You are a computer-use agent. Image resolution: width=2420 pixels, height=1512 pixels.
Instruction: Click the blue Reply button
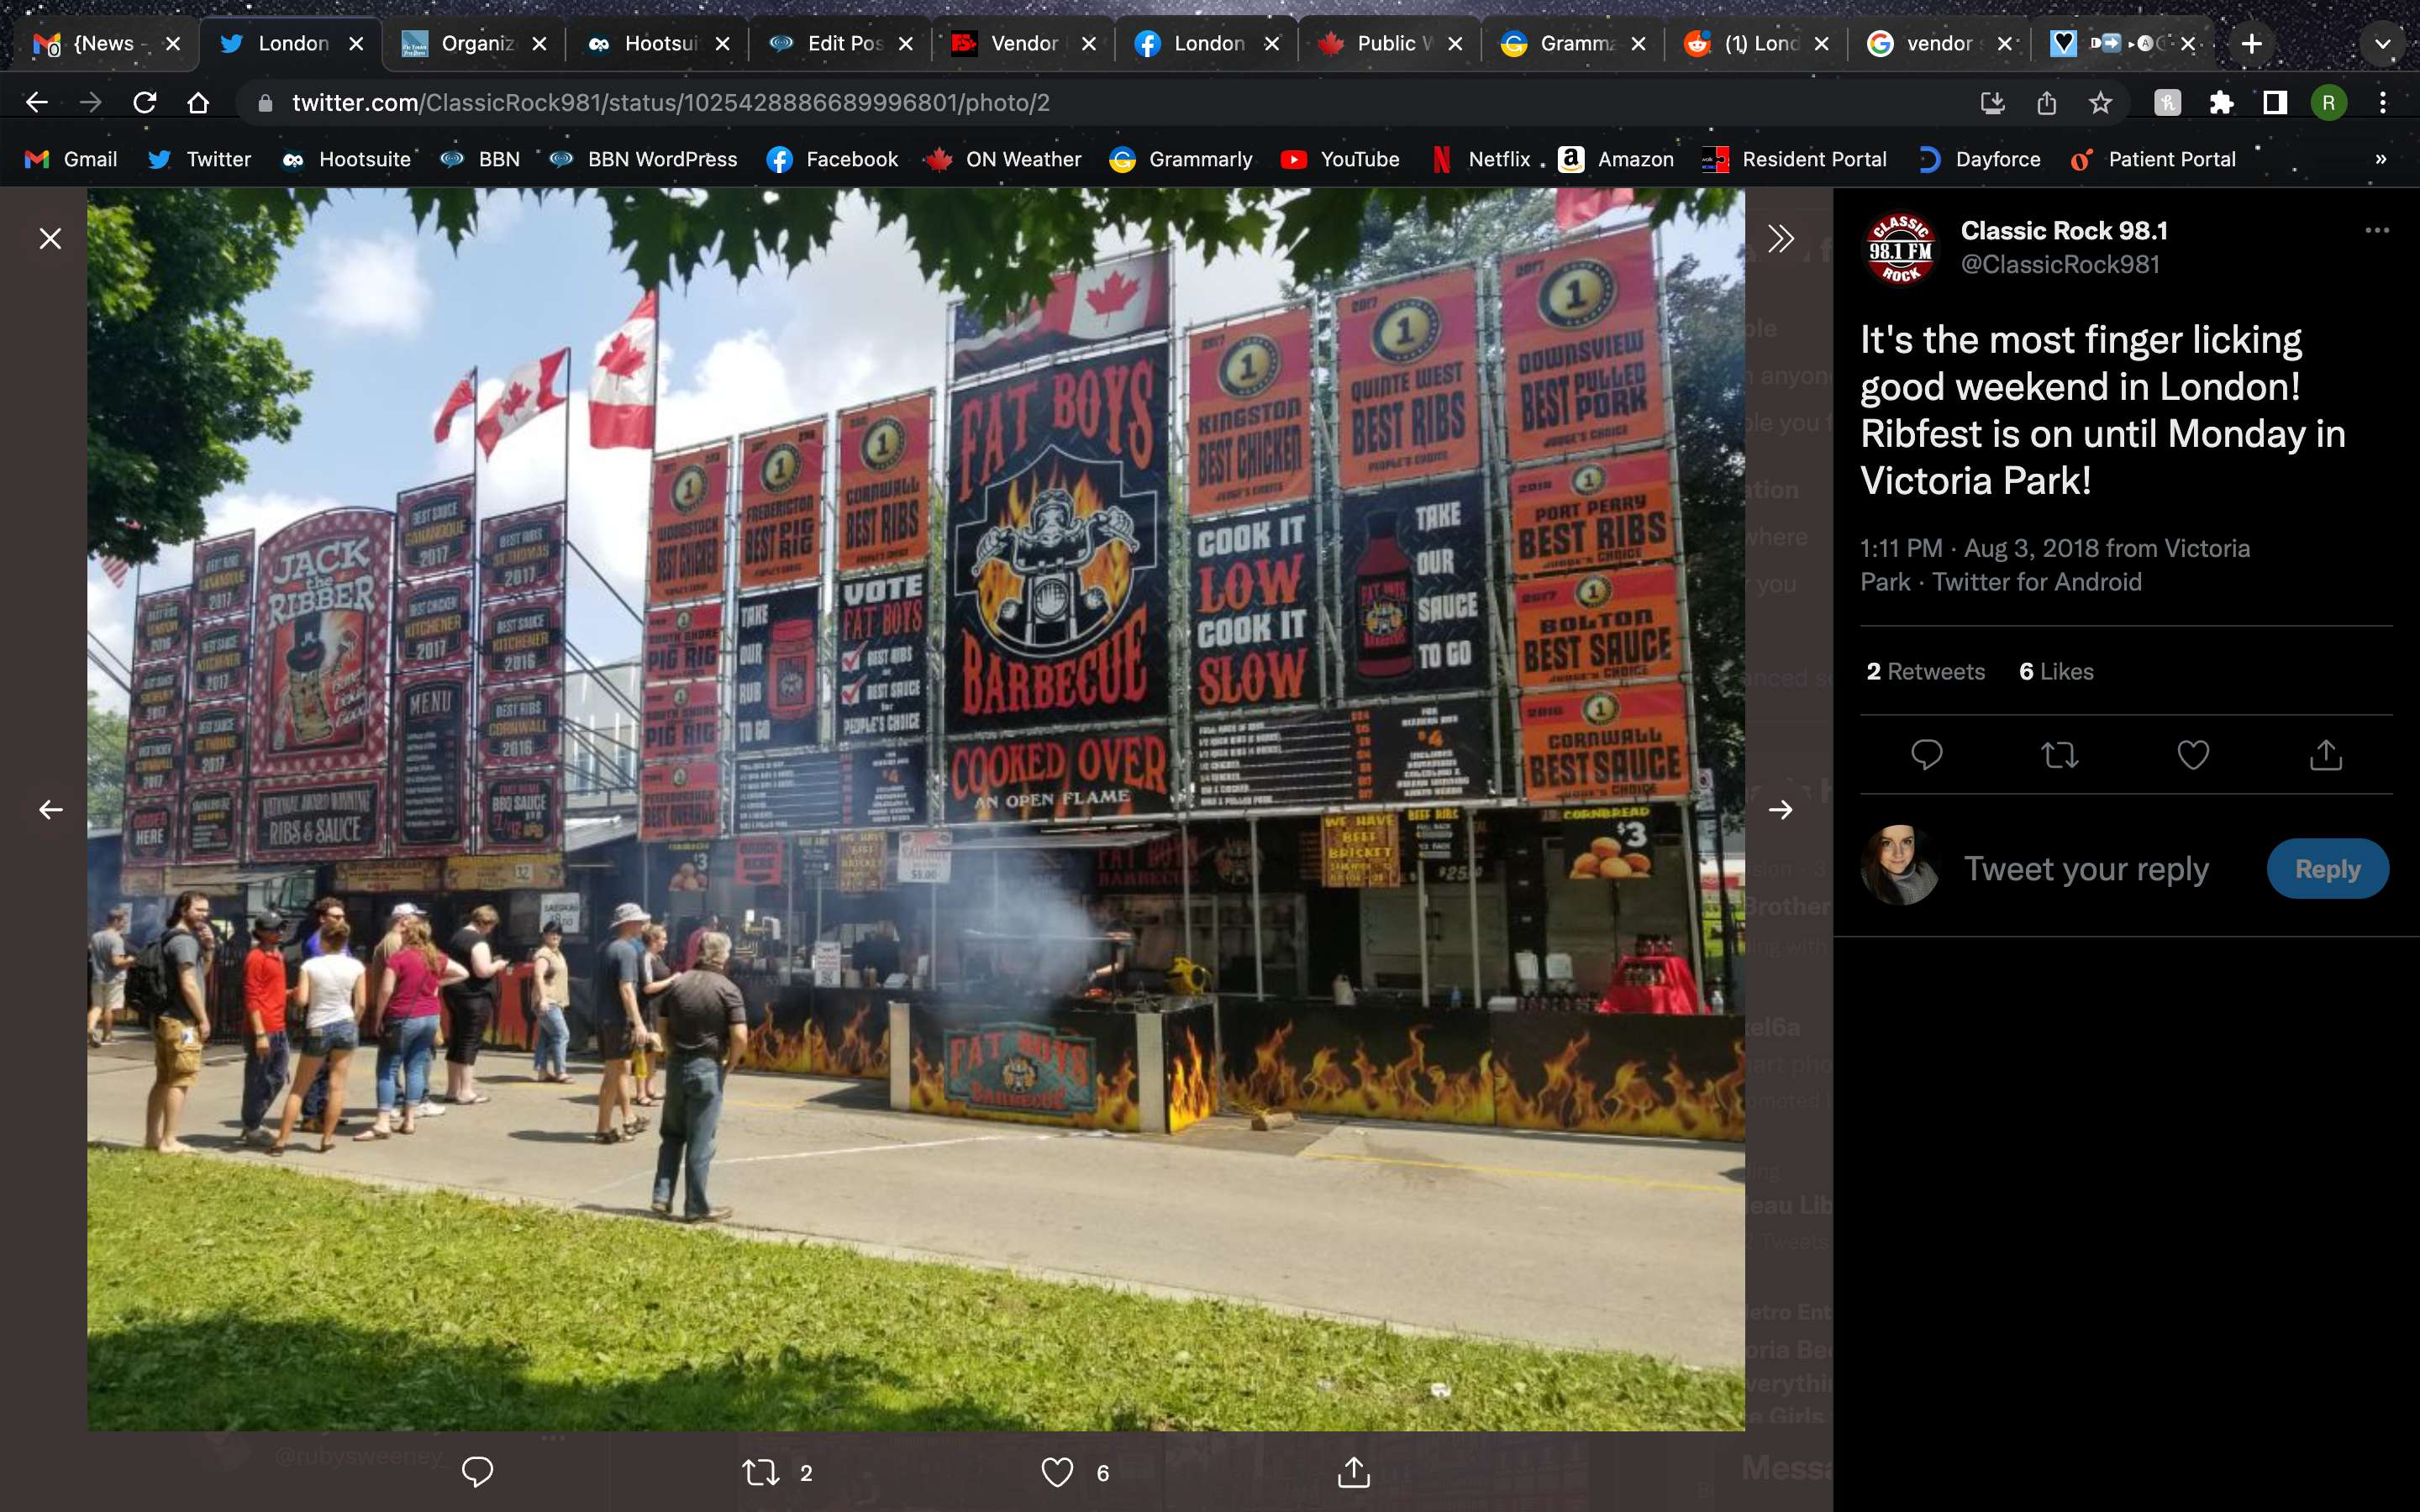2327,868
